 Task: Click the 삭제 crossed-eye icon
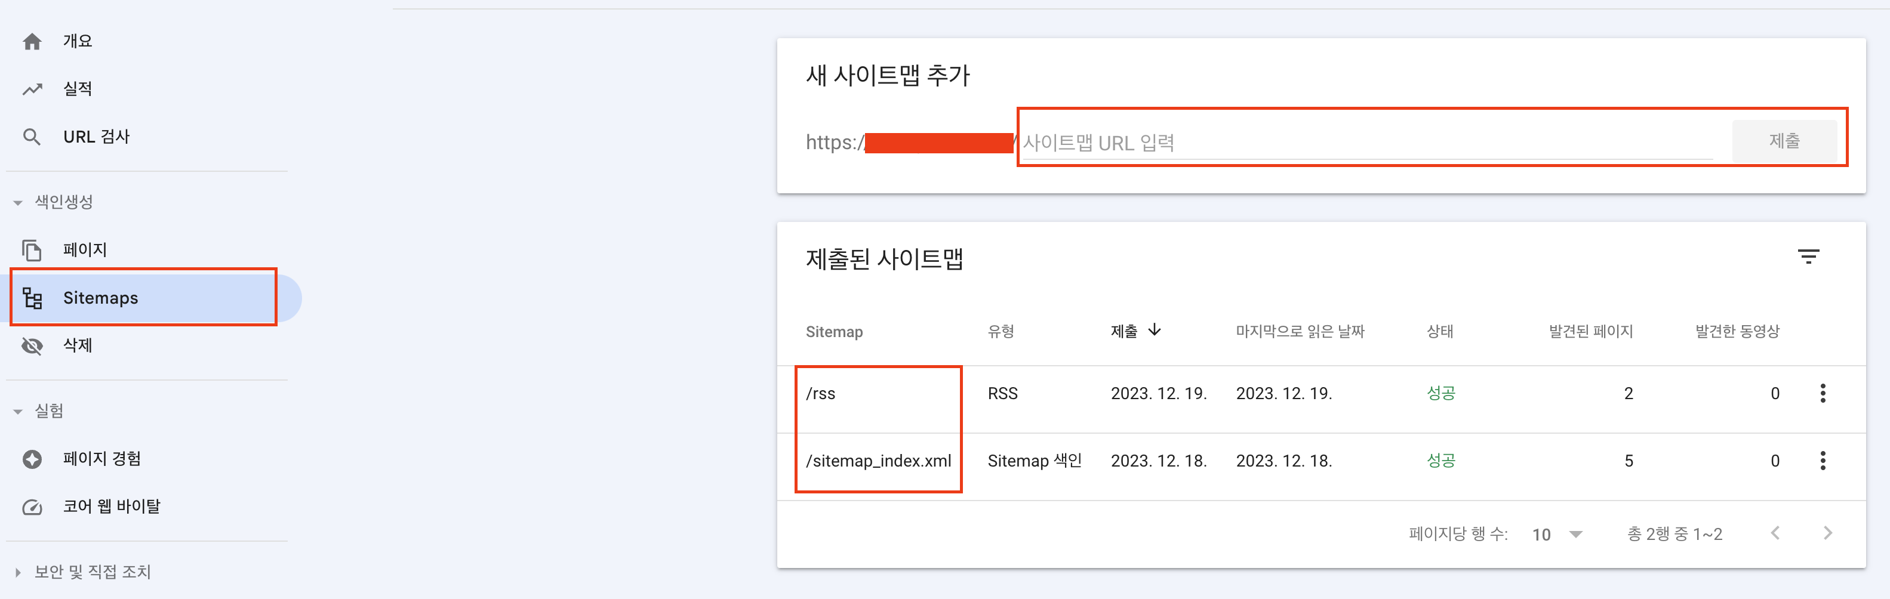[x=32, y=345]
